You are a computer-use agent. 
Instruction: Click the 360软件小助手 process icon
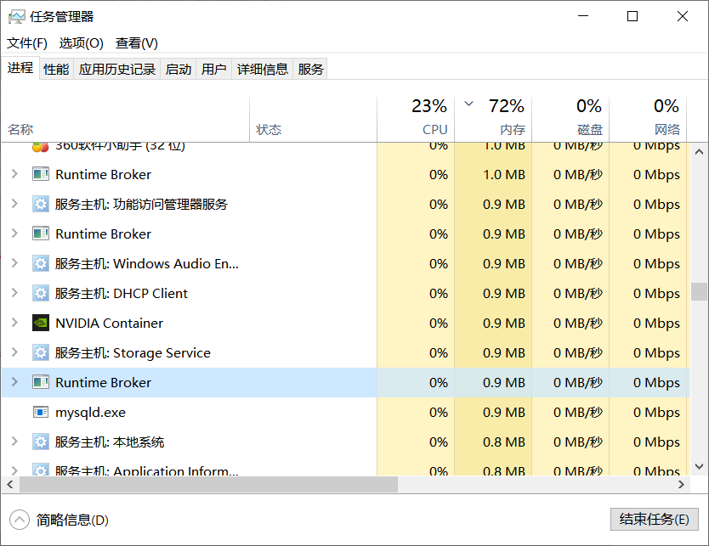tap(40, 145)
